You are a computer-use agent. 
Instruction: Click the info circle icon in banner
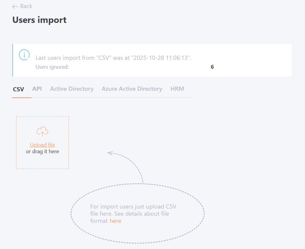pos(24,55)
